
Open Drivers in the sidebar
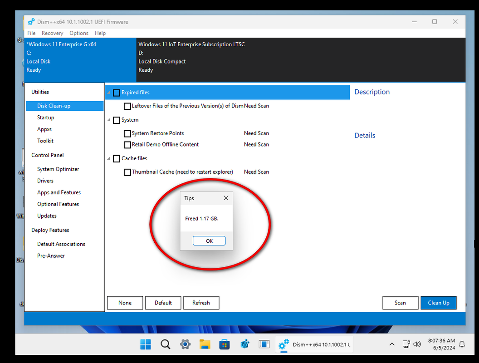click(x=45, y=181)
